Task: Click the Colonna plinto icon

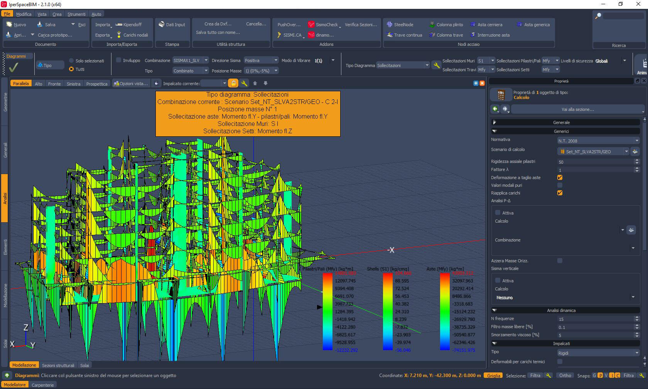Action: pyautogui.click(x=432, y=25)
